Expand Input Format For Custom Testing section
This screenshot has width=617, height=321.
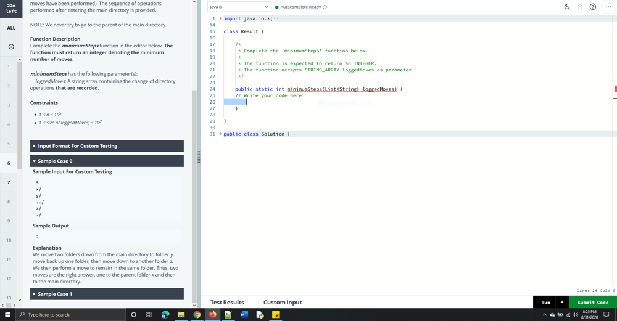(x=107, y=146)
